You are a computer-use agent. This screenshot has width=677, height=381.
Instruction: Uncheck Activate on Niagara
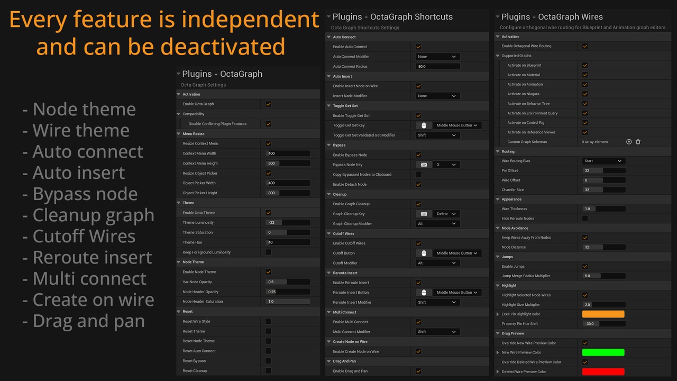pyautogui.click(x=585, y=94)
